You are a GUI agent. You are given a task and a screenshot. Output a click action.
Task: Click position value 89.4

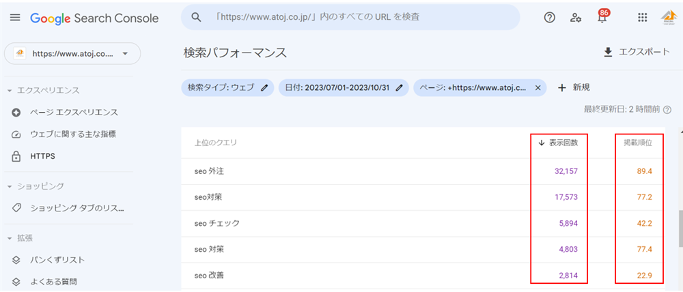644,171
